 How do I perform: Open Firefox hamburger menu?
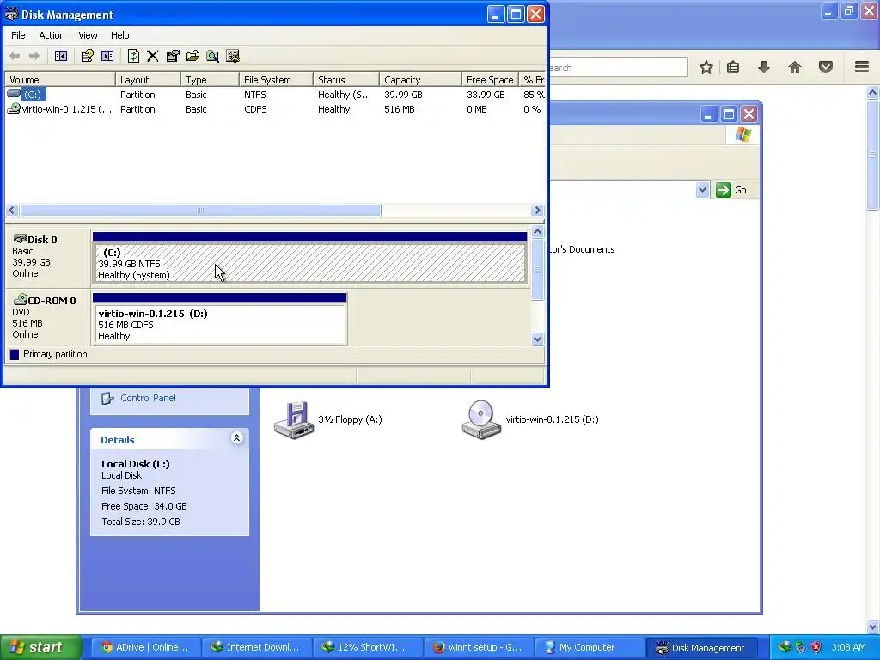862,67
